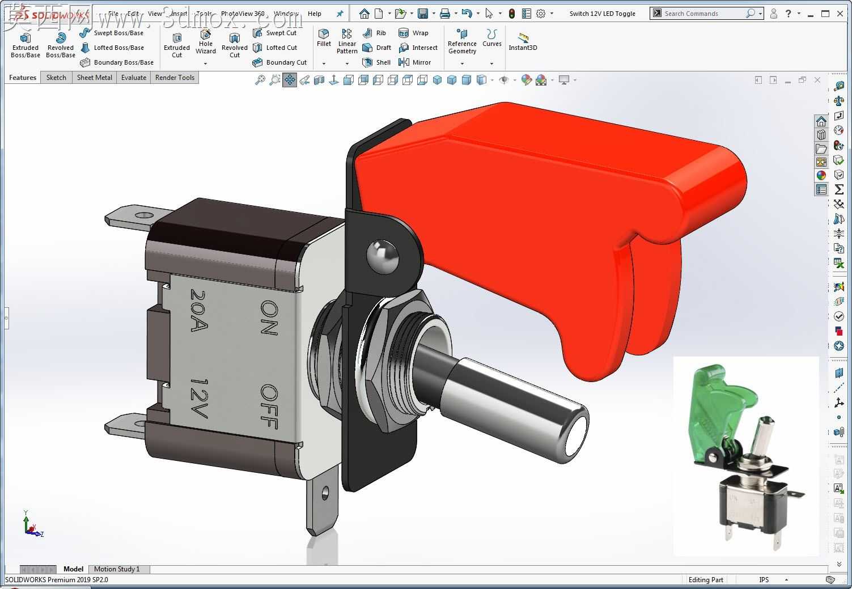Viewport: 852px width, 589px height.
Task: Select the Intersect feature
Action: (x=418, y=48)
